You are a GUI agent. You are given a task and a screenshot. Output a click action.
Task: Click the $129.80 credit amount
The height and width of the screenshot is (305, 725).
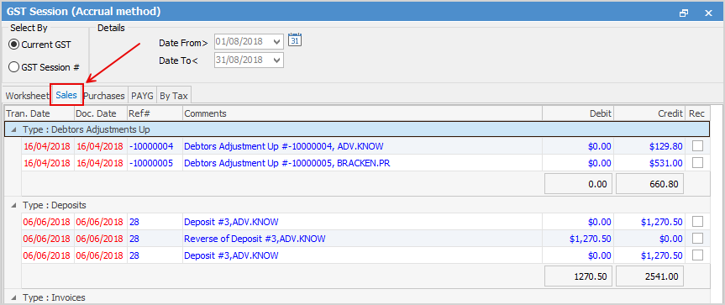pos(665,146)
